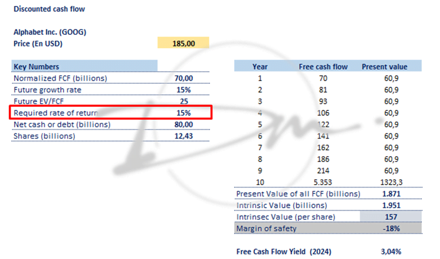Image resolution: width=440 pixels, height=259 pixels.
Task: Click the 'Required rate of return' label
Action: [55, 113]
